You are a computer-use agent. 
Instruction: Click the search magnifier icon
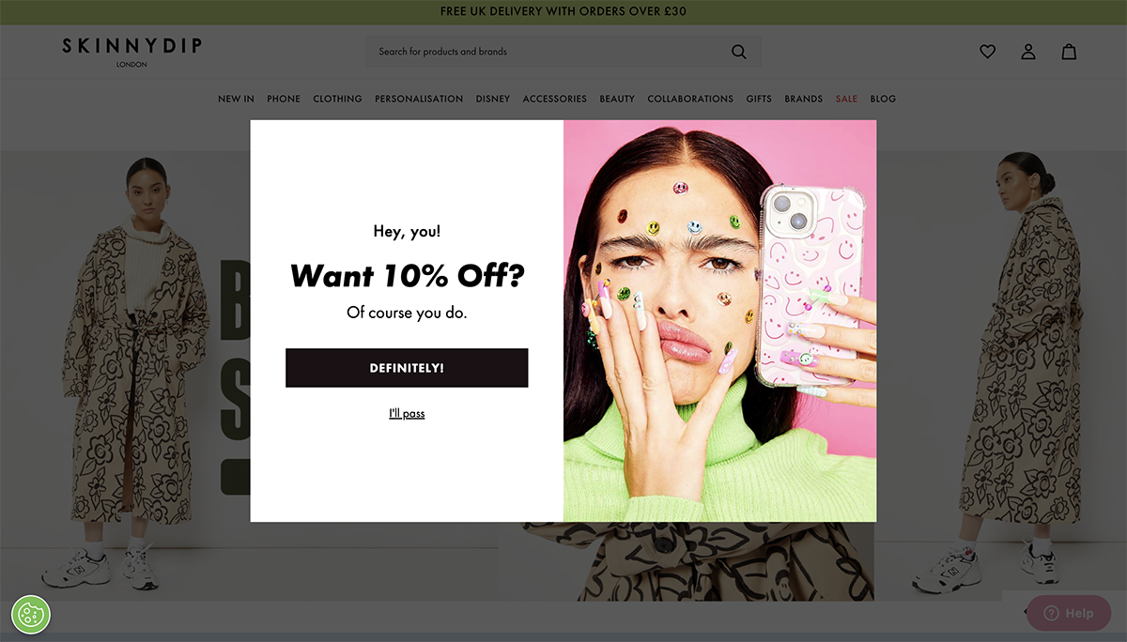(739, 52)
